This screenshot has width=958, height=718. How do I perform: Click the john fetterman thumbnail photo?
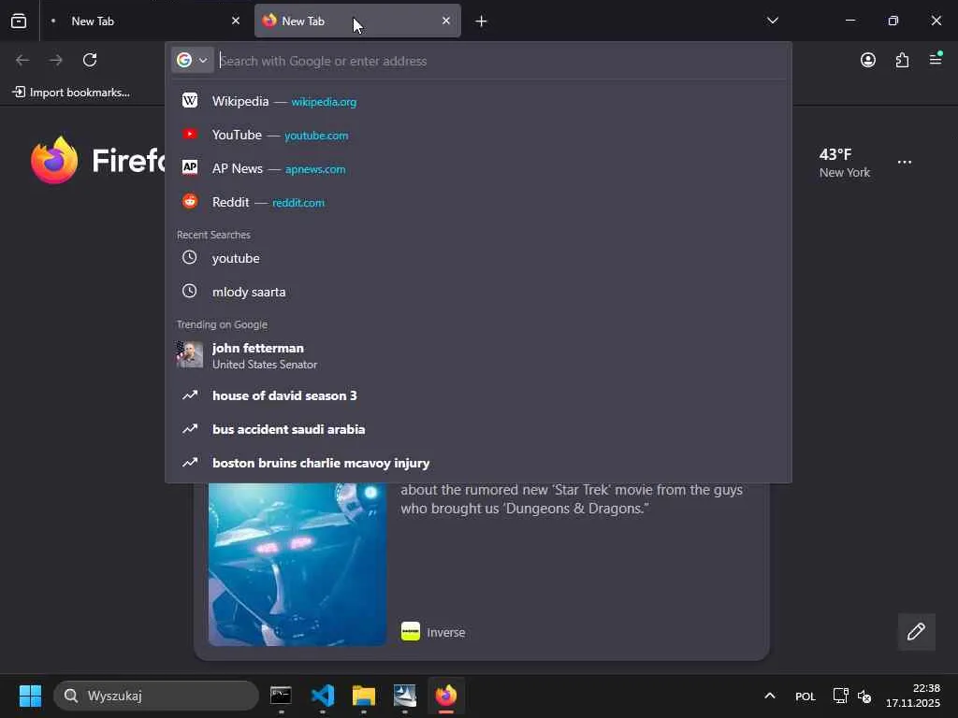pos(189,354)
